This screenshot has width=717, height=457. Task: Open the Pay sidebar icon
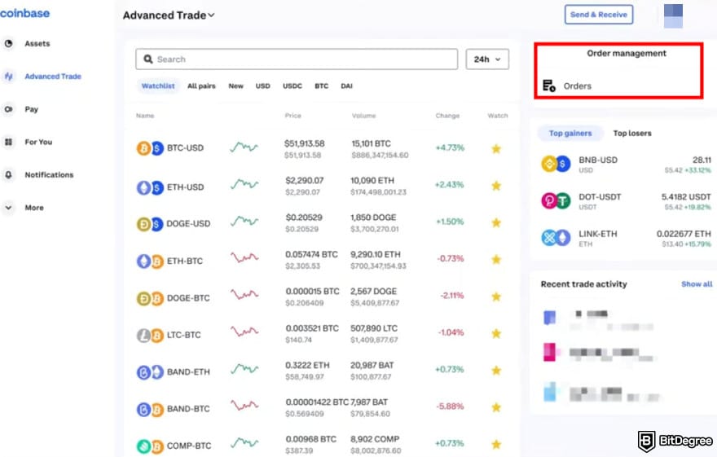(8, 109)
